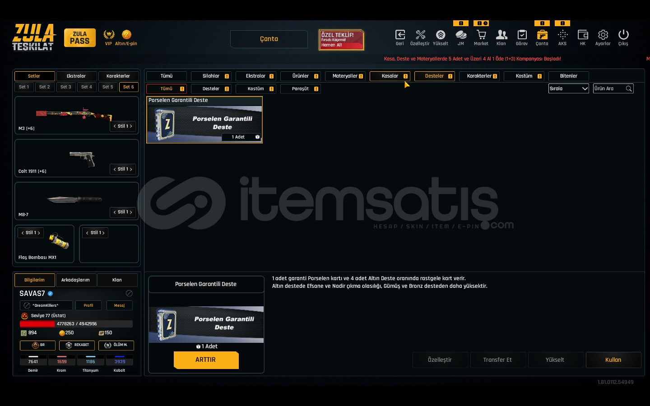Viewport: 650px width, 406px height.
Task: Click the Transfer Et button
Action: pyautogui.click(x=497, y=360)
